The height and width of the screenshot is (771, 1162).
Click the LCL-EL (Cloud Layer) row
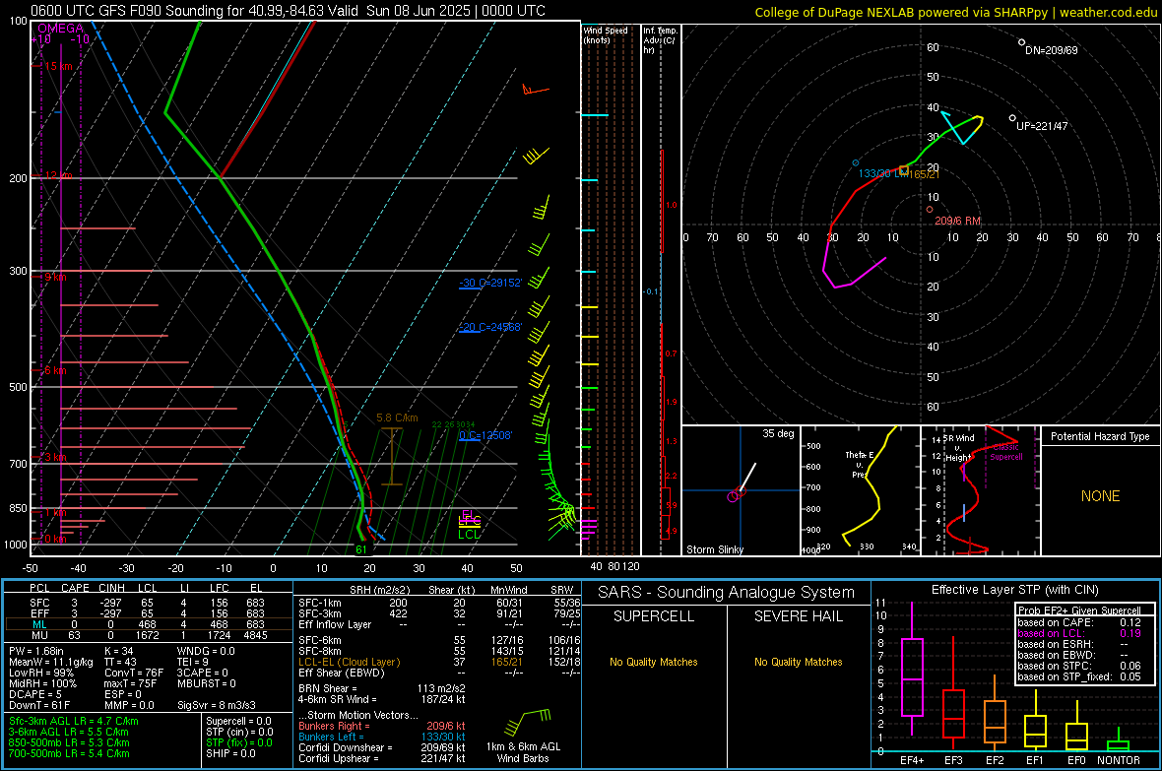click(439, 662)
